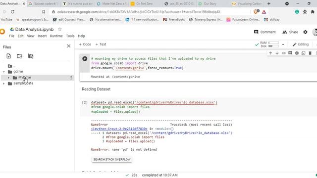This screenshot has width=317, height=178.
Task: Open notebook settings gear
Action: pyautogui.click(x=305, y=32)
